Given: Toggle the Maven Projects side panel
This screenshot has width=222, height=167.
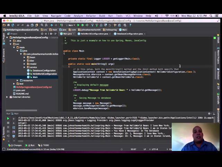Looking at the screenshot, I should click(218, 56).
